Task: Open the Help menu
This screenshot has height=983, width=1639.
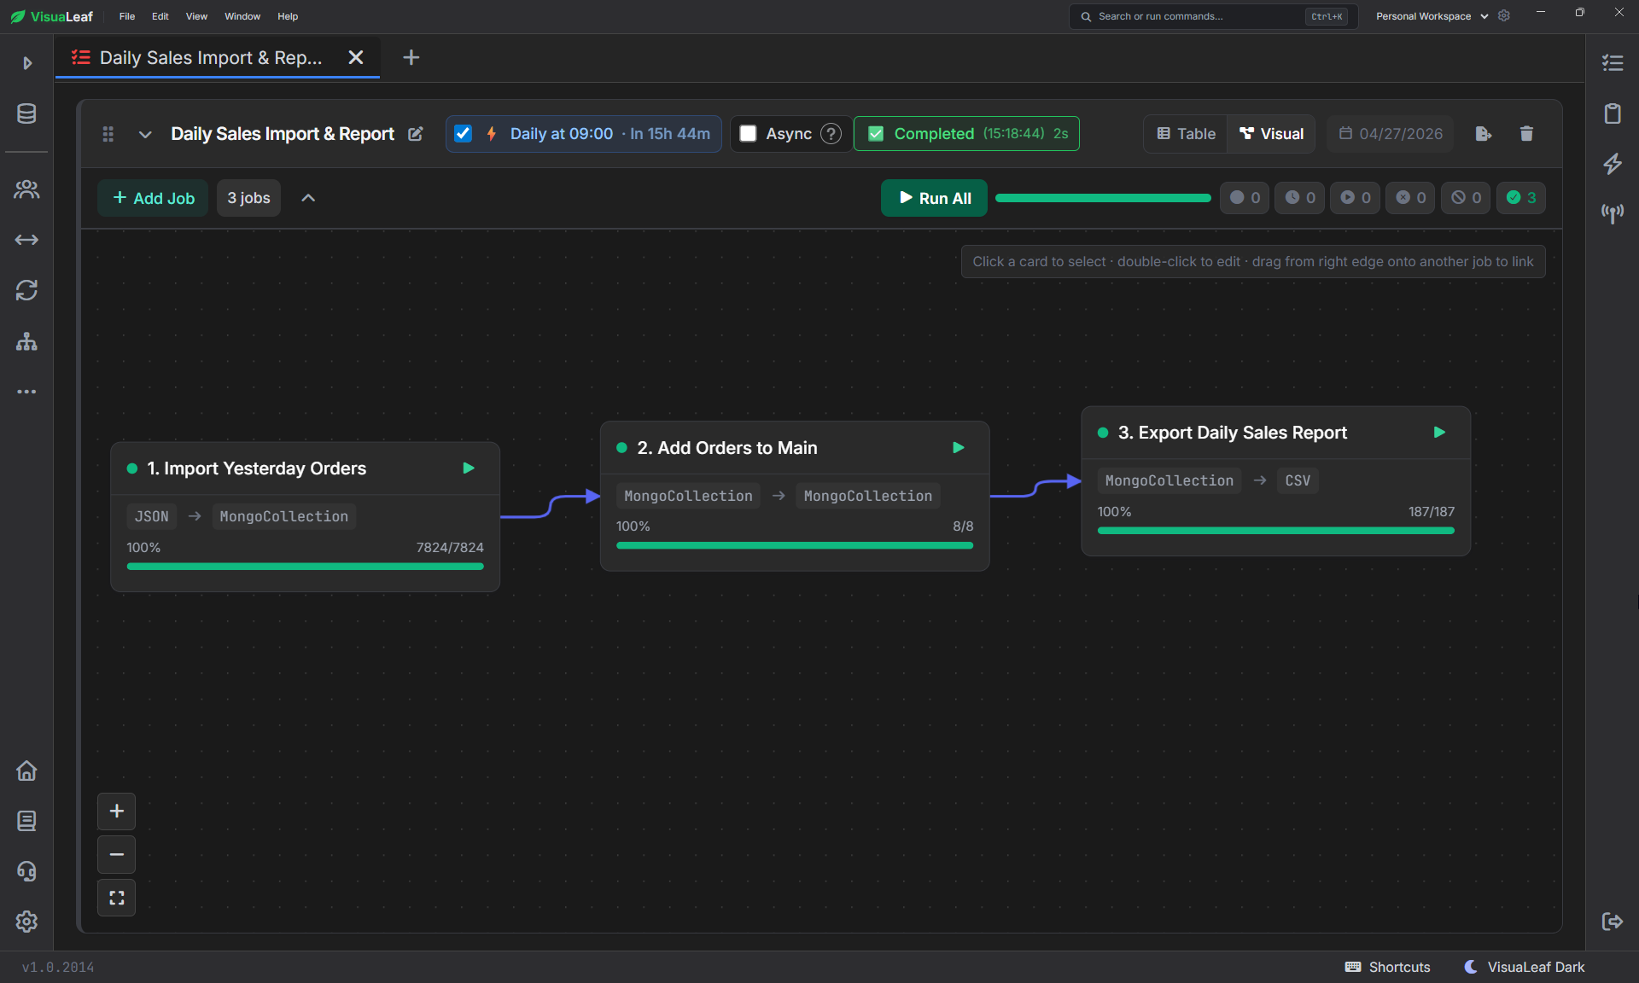Action: (x=288, y=16)
